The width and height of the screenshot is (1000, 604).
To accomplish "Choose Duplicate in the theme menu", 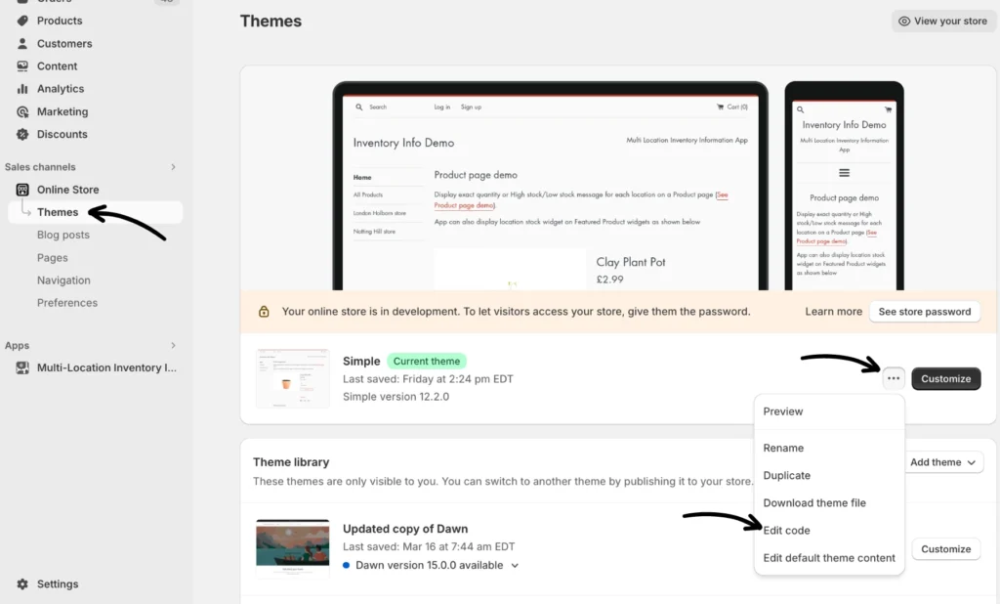I will point(786,476).
